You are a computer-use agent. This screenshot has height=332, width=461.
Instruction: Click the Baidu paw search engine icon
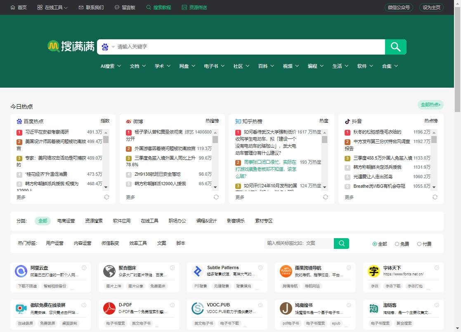(x=105, y=47)
